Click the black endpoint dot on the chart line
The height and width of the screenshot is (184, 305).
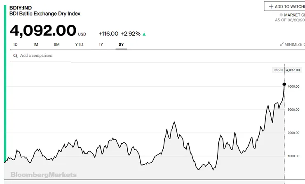284,84
